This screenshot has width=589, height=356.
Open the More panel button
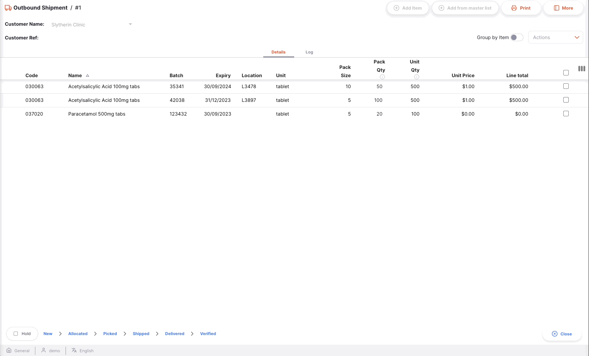tap(563, 8)
